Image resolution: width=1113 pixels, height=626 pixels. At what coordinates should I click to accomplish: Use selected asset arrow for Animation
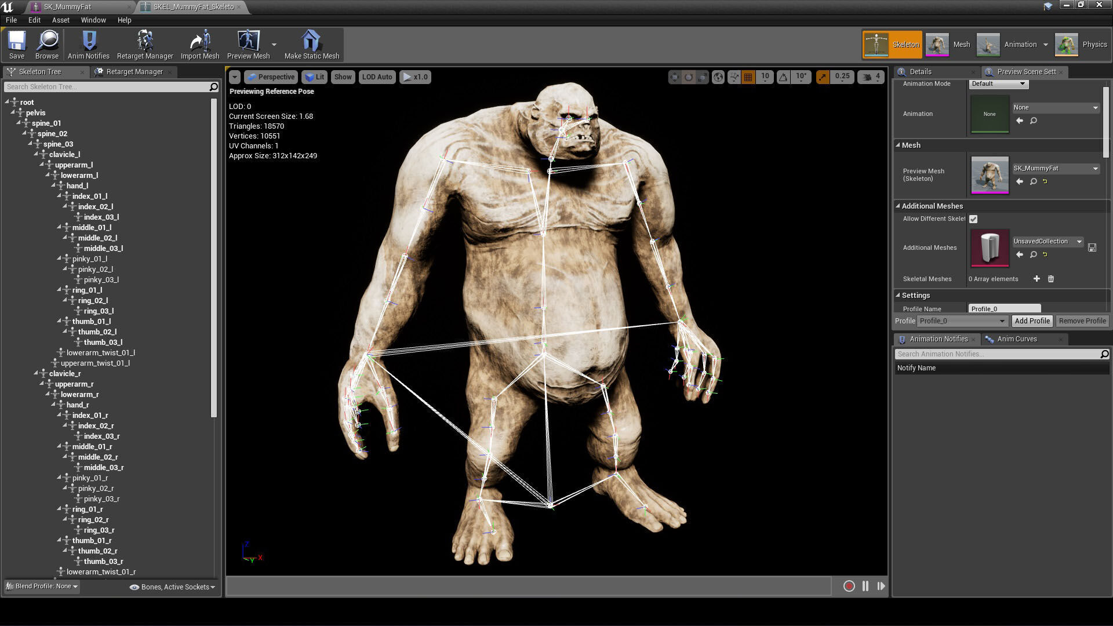pyautogui.click(x=1020, y=121)
